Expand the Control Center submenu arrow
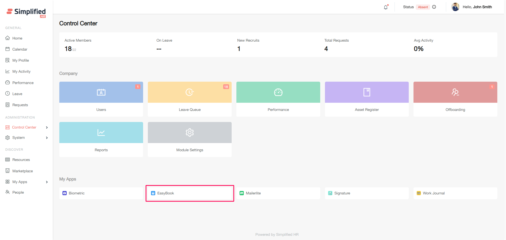Screen dimensions: 506x240 pyautogui.click(x=47, y=128)
